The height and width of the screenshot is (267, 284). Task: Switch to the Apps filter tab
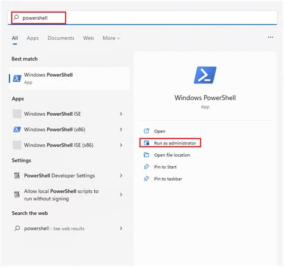coord(33,38)
